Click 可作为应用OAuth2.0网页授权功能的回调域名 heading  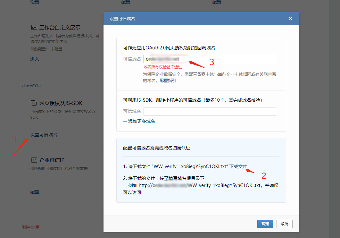169,48
